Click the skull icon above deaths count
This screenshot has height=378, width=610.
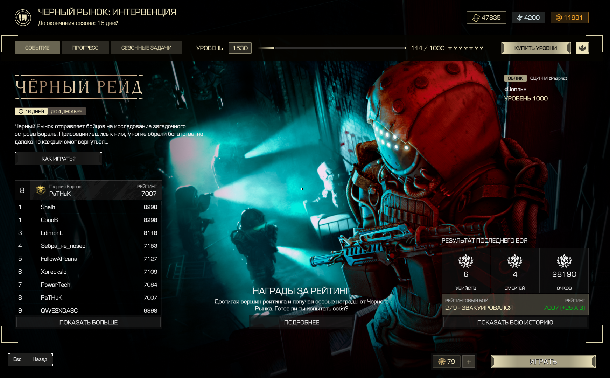(x=515, y=261)
